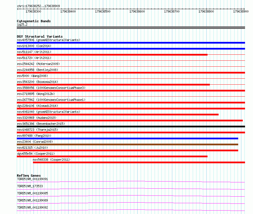
Task: Click ruler position 179638800
Action: (206, 11)
